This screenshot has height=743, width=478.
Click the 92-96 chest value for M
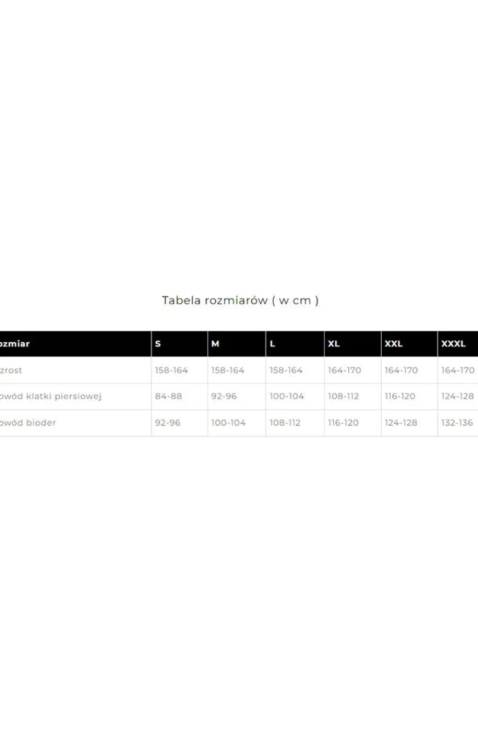click(224, 396)
